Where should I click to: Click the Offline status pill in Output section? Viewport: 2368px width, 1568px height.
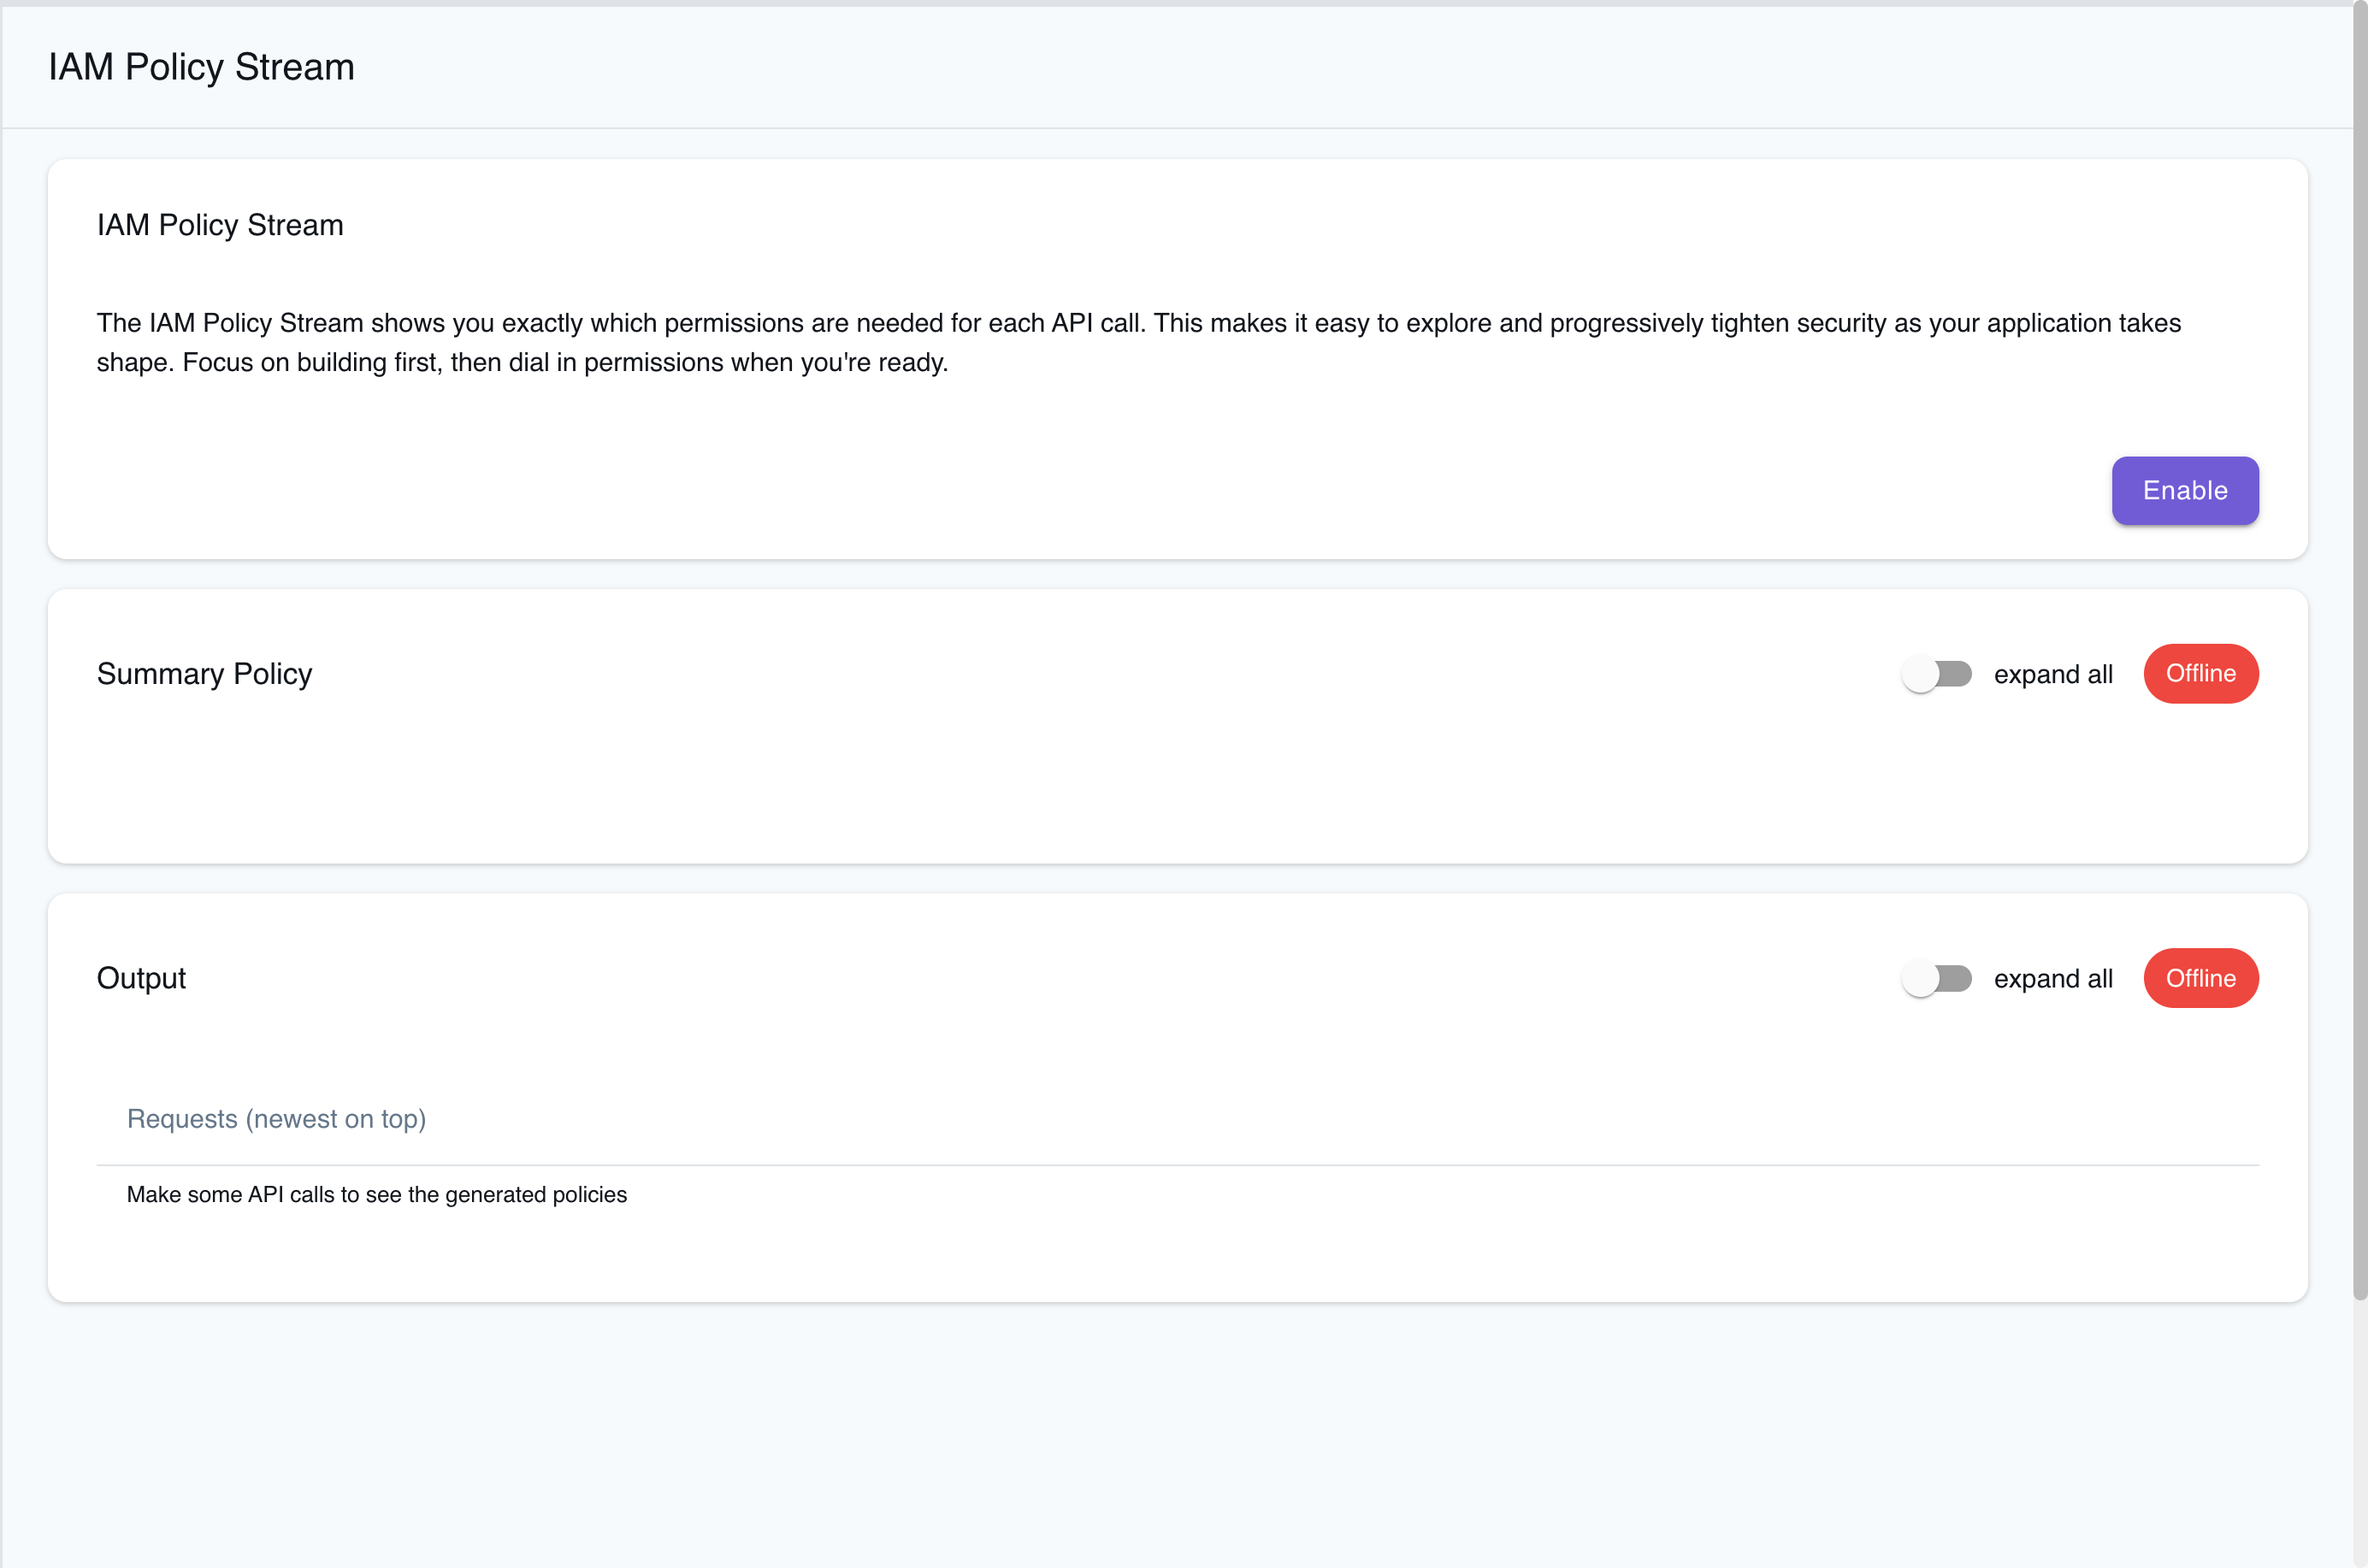2200,978
